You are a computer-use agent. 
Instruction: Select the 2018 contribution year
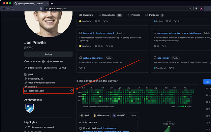click(208, 102)
